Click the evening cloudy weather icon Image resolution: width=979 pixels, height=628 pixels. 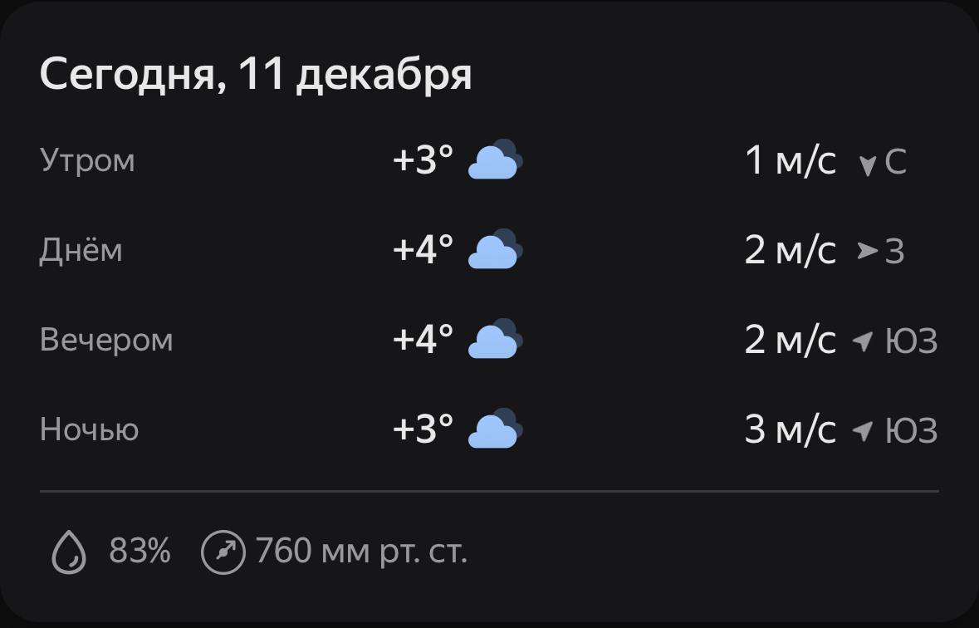[496, 340]
